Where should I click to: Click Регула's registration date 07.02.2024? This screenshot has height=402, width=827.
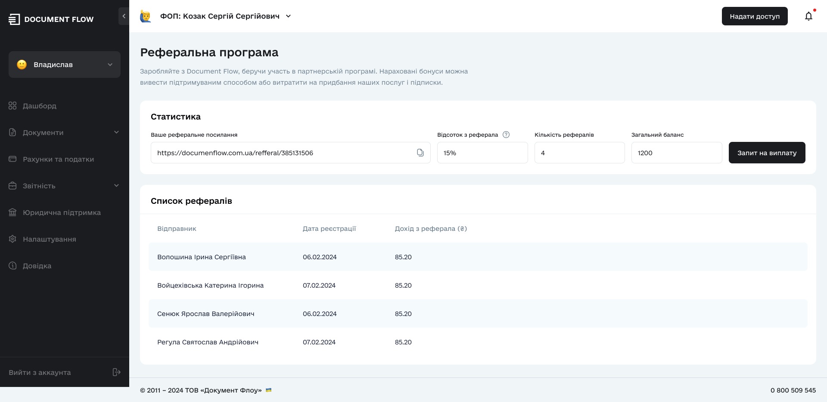319,342
